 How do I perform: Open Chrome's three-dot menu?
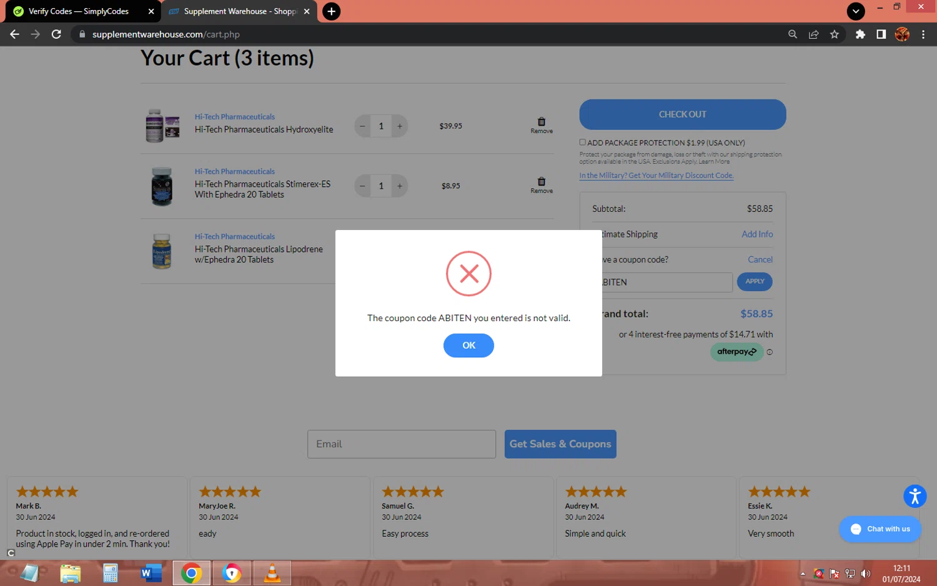coord(923,34)
